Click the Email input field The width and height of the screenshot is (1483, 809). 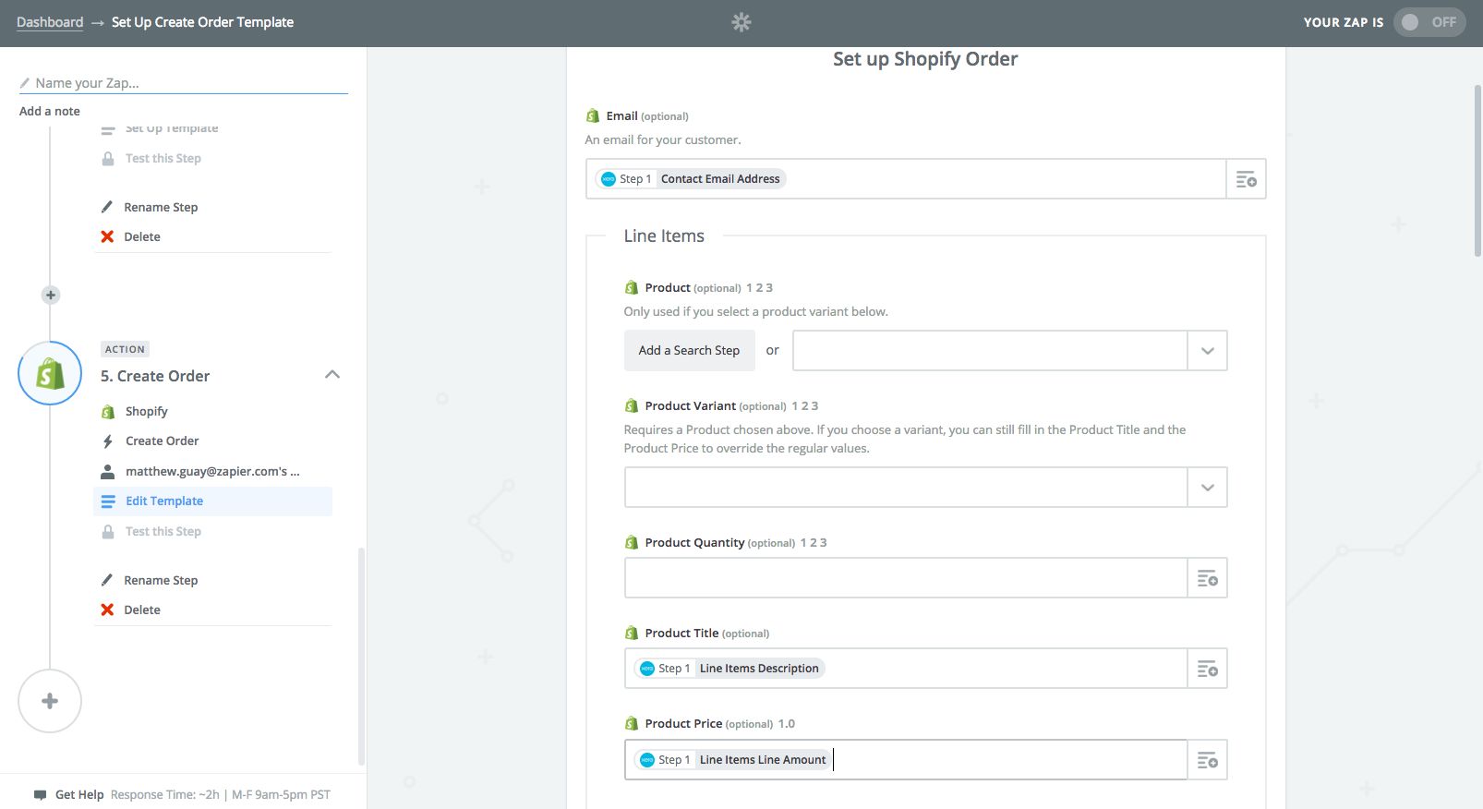[906, 179]
